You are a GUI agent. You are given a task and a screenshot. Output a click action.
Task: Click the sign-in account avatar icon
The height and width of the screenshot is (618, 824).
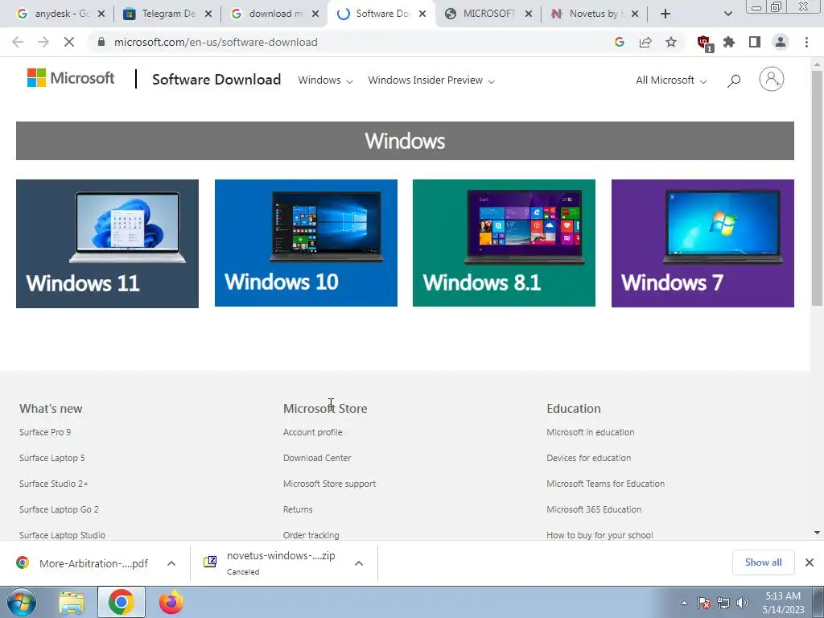(x=772, y=80)
